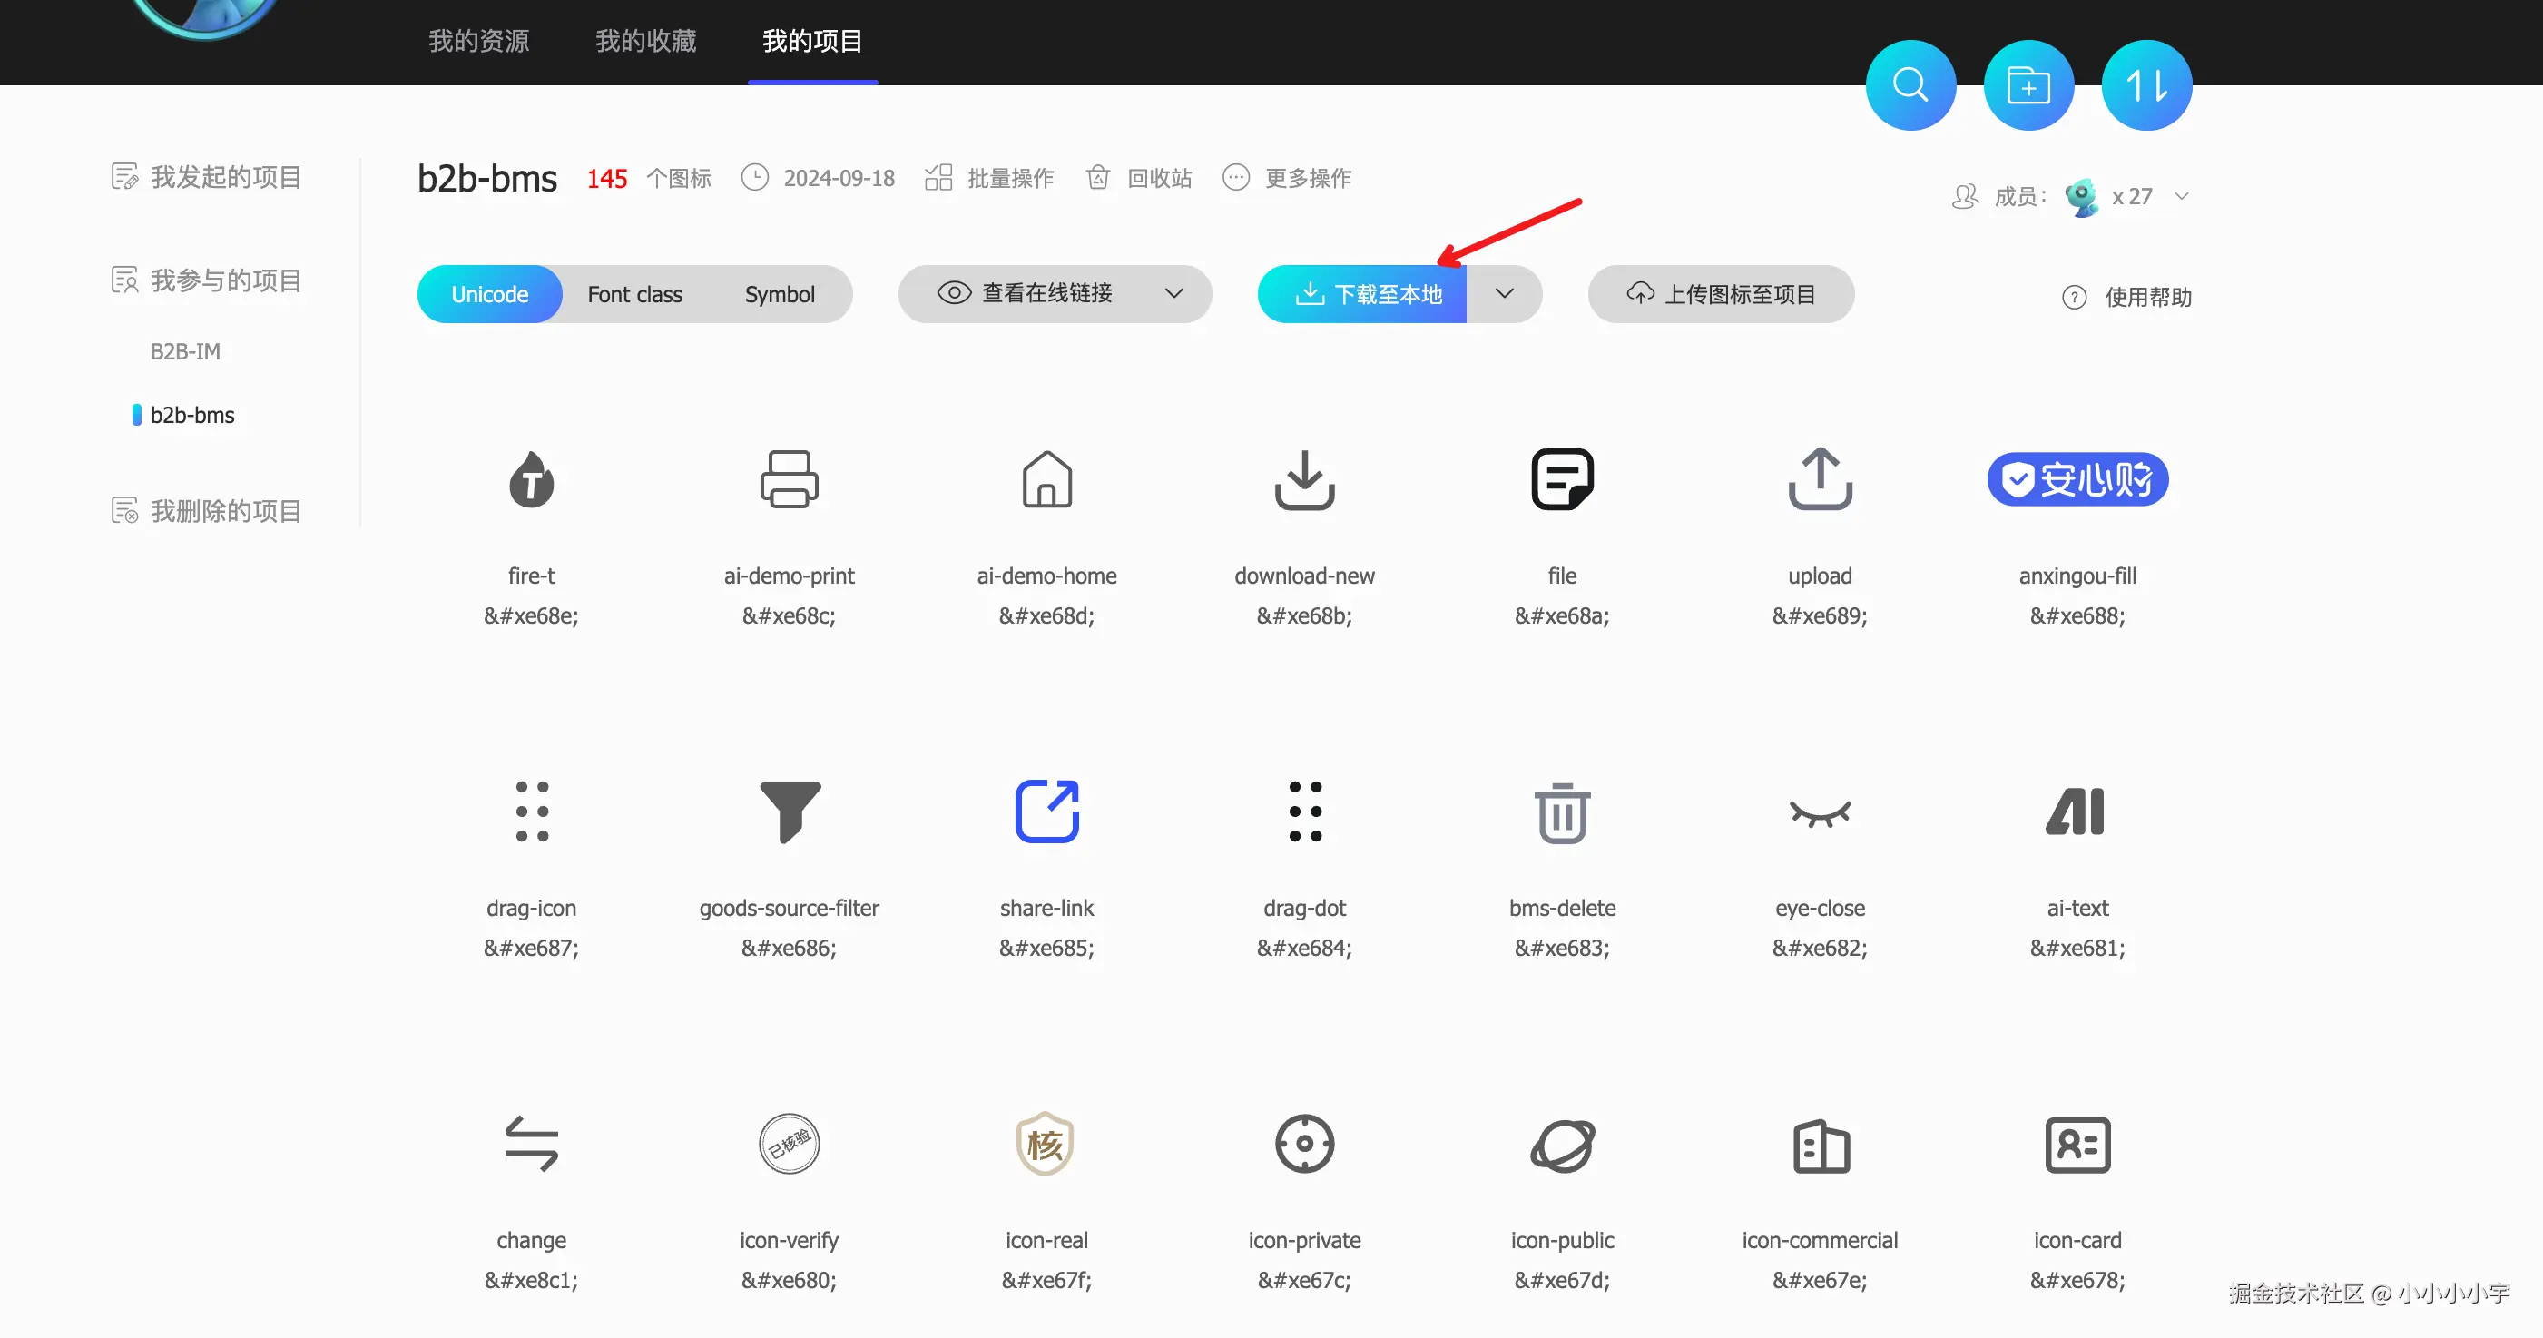Select the icon-commercial building icon
The width and height of the screenshot is (2543, 1338).
click(1821, 1146)
